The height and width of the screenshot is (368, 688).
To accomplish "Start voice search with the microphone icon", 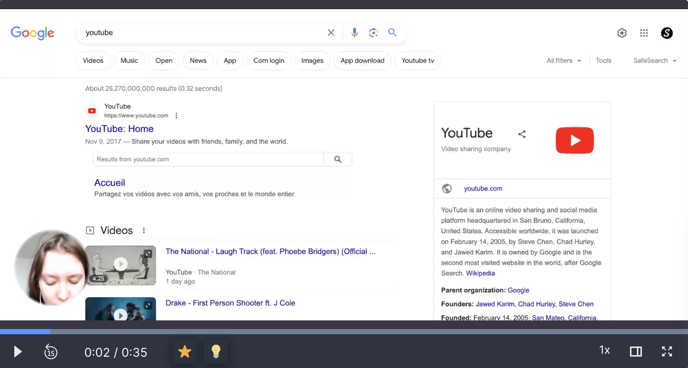I will click(354, 32).
